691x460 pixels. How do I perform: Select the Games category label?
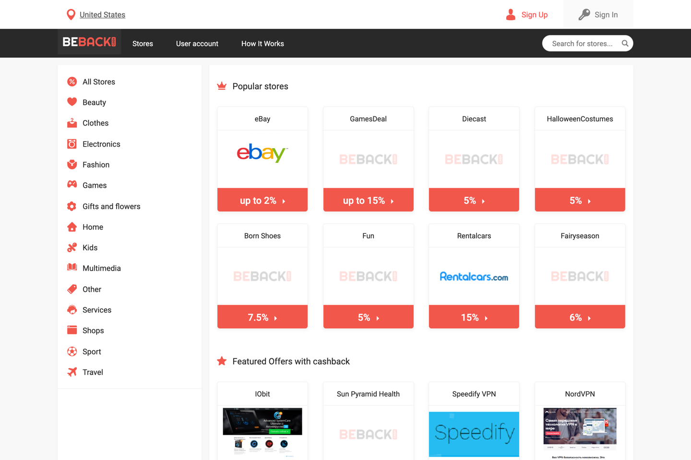95,185
